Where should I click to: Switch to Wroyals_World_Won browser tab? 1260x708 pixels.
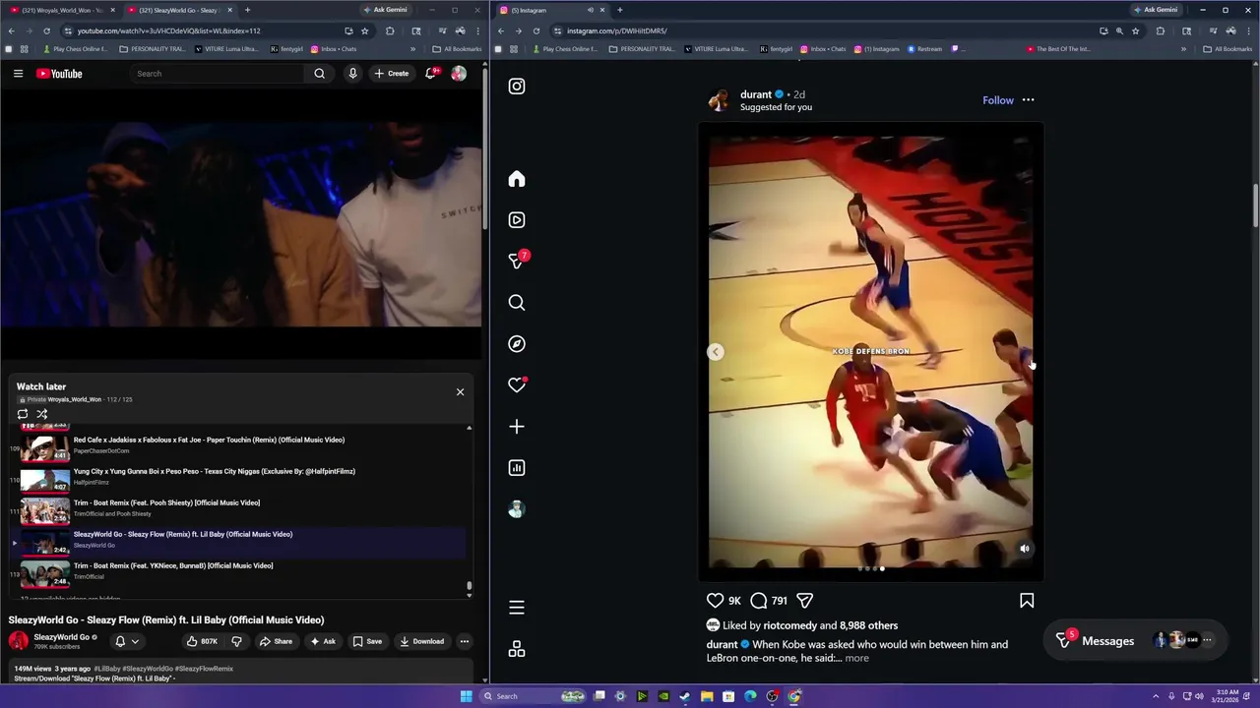point(62,10)
